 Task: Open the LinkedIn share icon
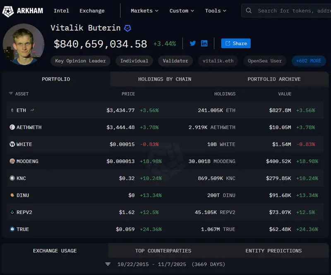click(204, 44)
